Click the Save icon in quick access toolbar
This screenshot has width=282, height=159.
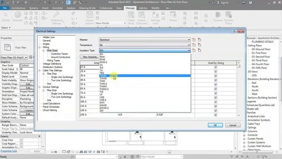13,2
